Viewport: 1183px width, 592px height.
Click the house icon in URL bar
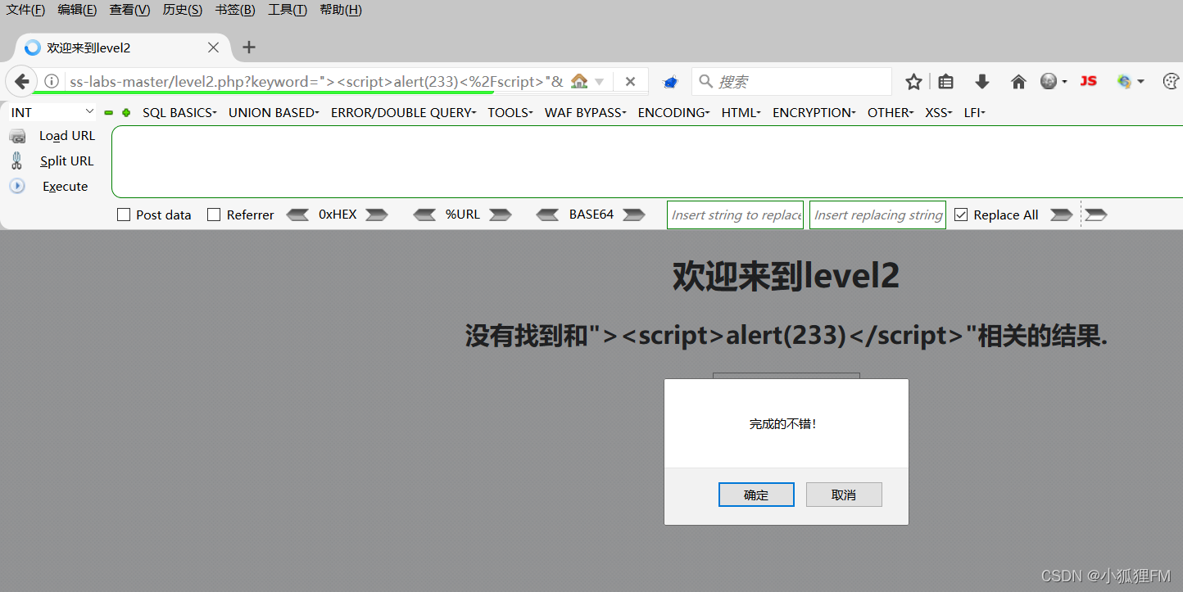579,81
